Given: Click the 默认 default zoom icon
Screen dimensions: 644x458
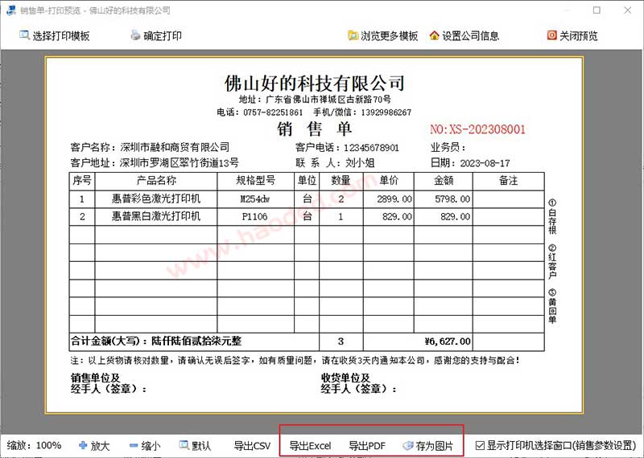Looking at the screenshot, I should [x=184, y=445].
